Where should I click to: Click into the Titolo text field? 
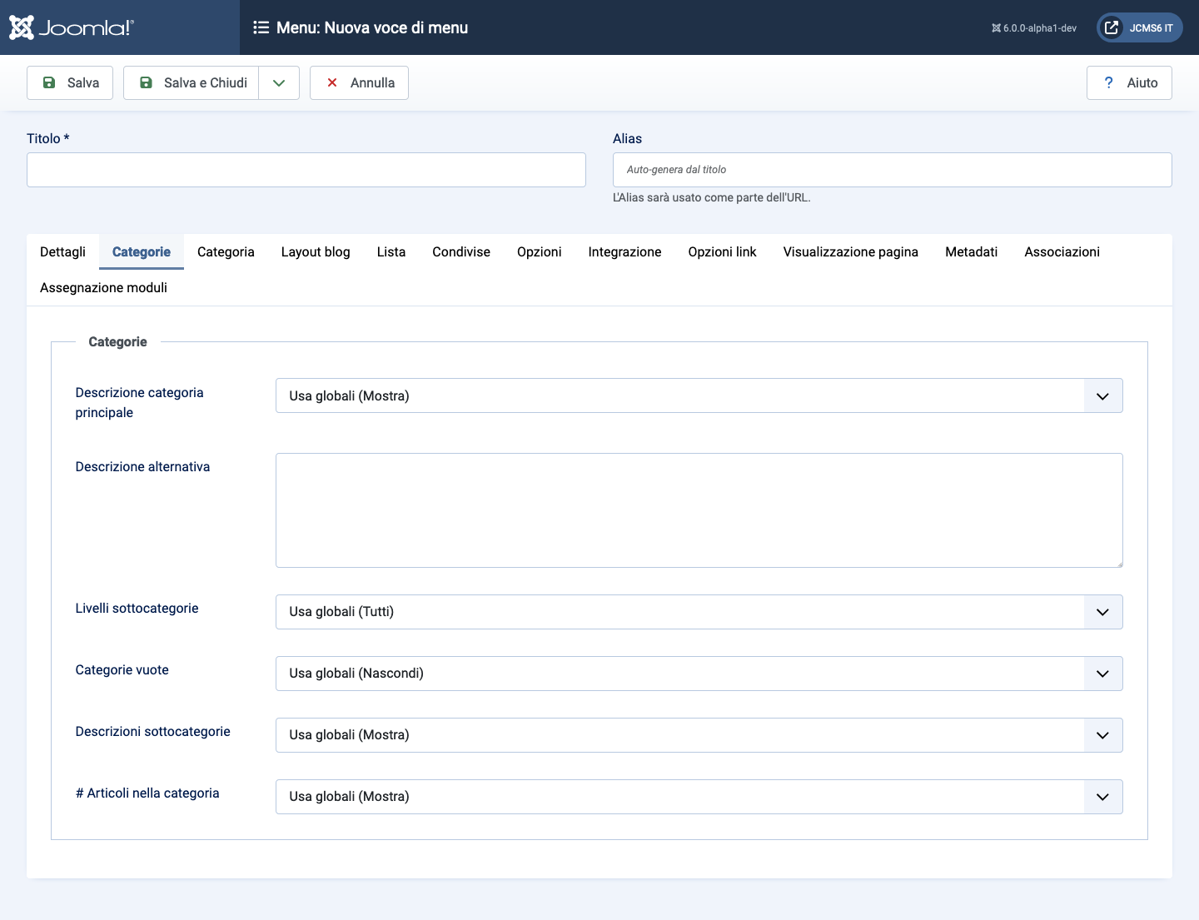tap(306, 170)
